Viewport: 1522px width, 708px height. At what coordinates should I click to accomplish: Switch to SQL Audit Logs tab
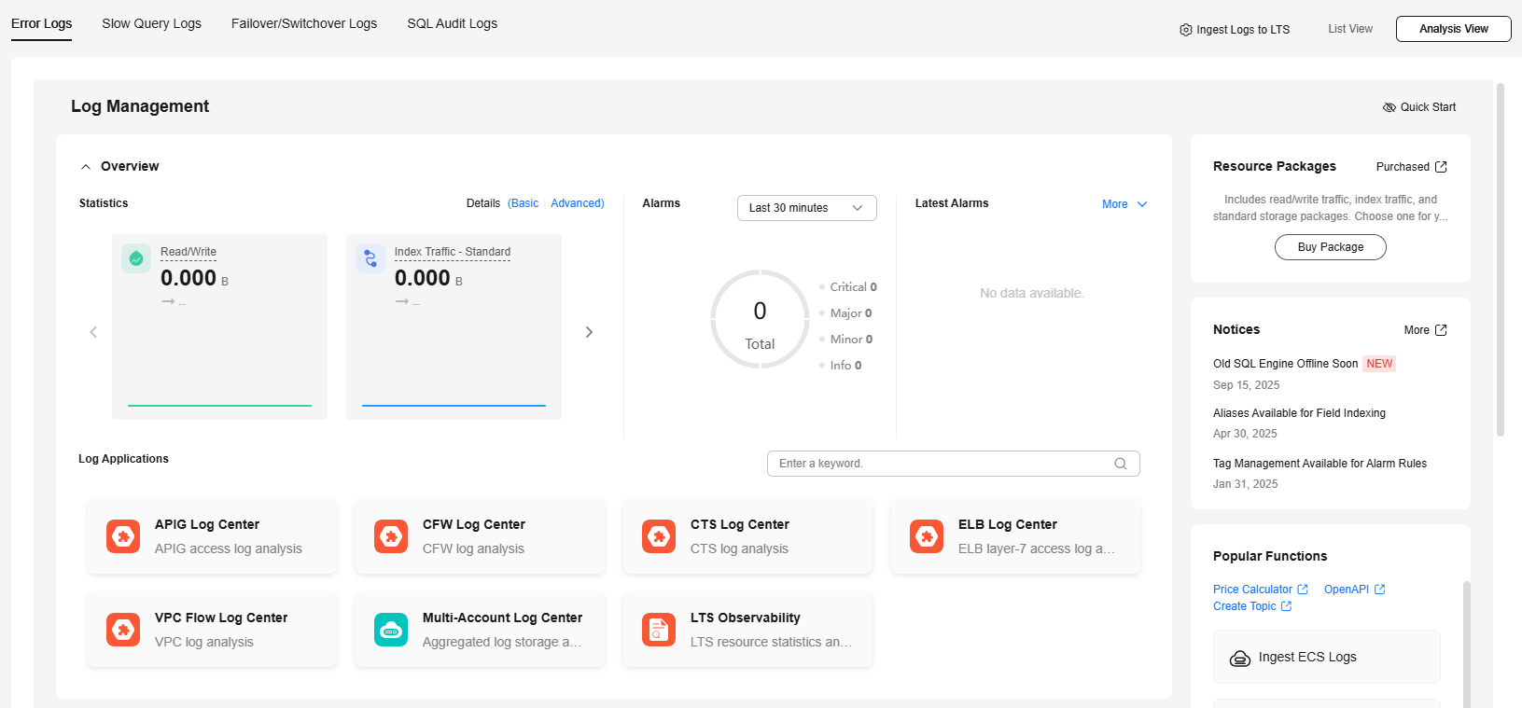pos(452,23)
